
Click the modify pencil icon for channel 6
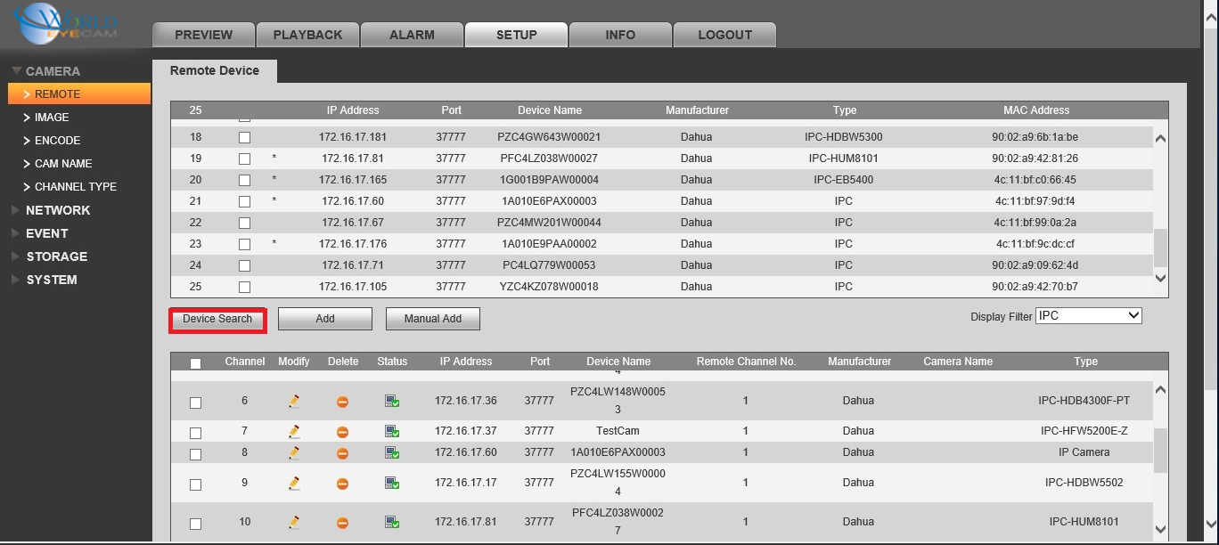[294, 401]
